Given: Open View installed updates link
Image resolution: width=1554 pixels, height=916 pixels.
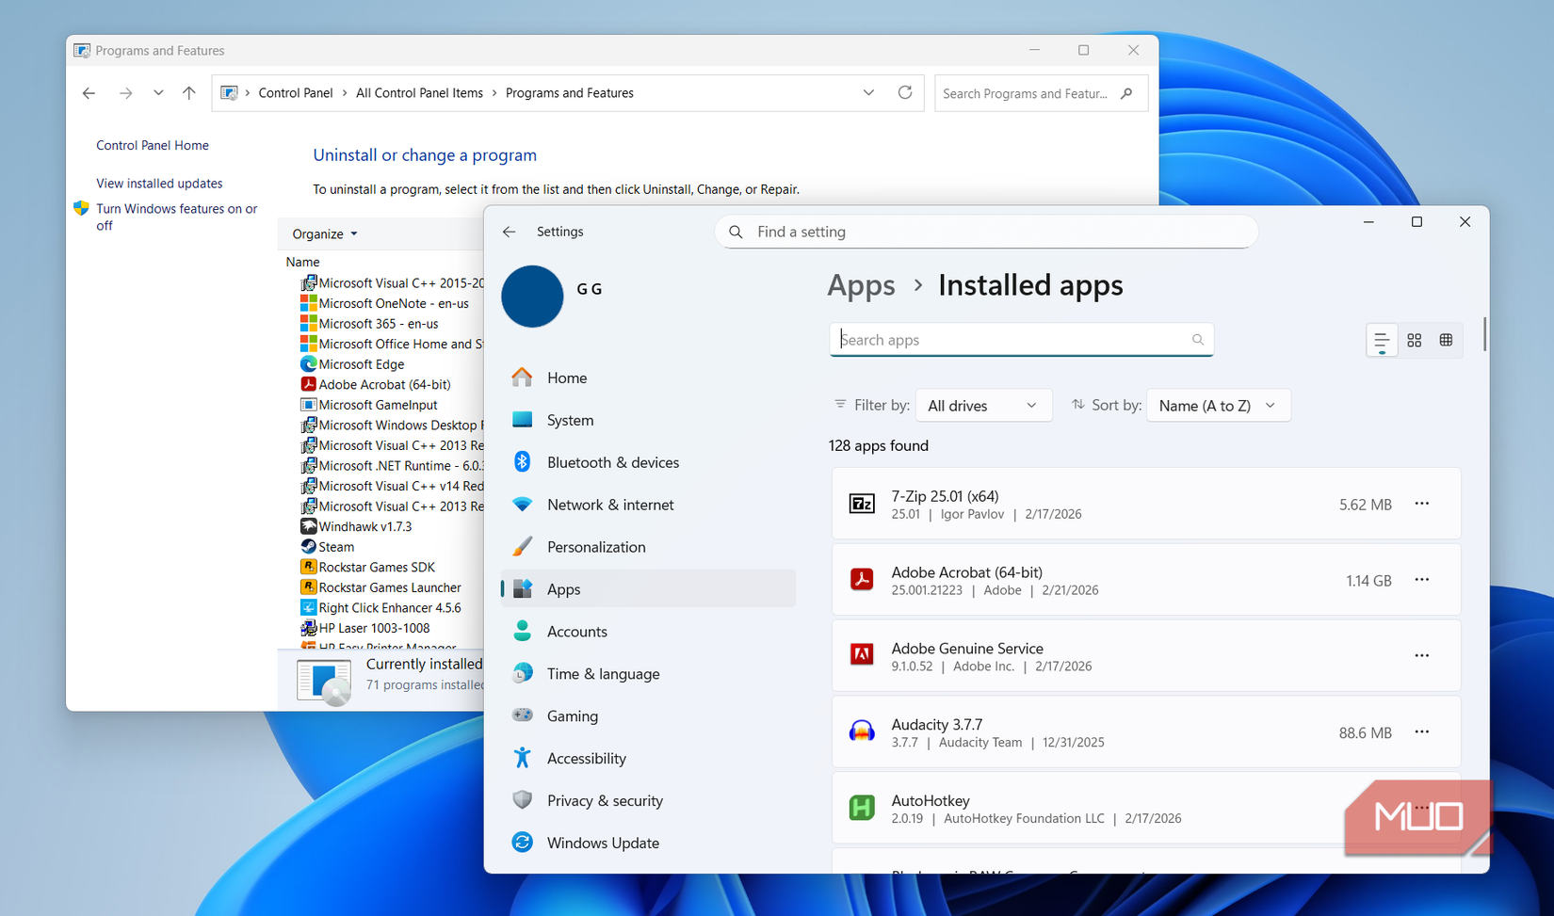Looking at the screenshot, I should [x=159, y=183].
